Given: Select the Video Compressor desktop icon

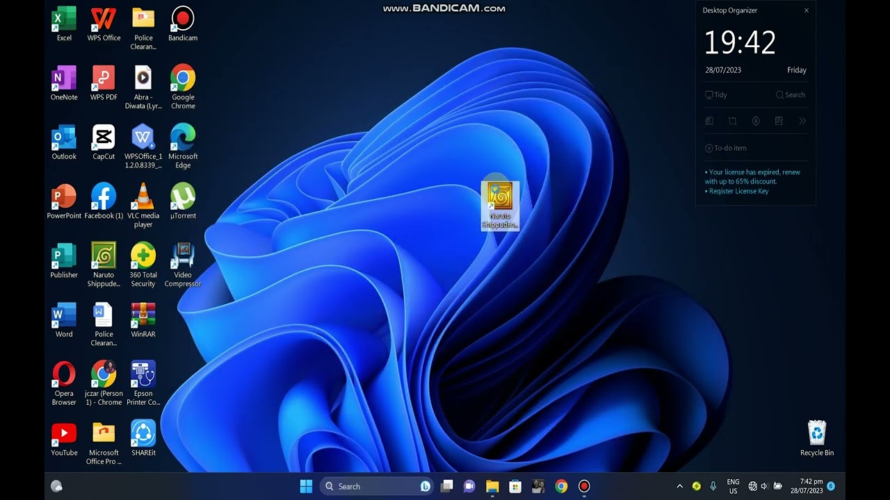Looking at the screenshot, I should pos(183,265).
